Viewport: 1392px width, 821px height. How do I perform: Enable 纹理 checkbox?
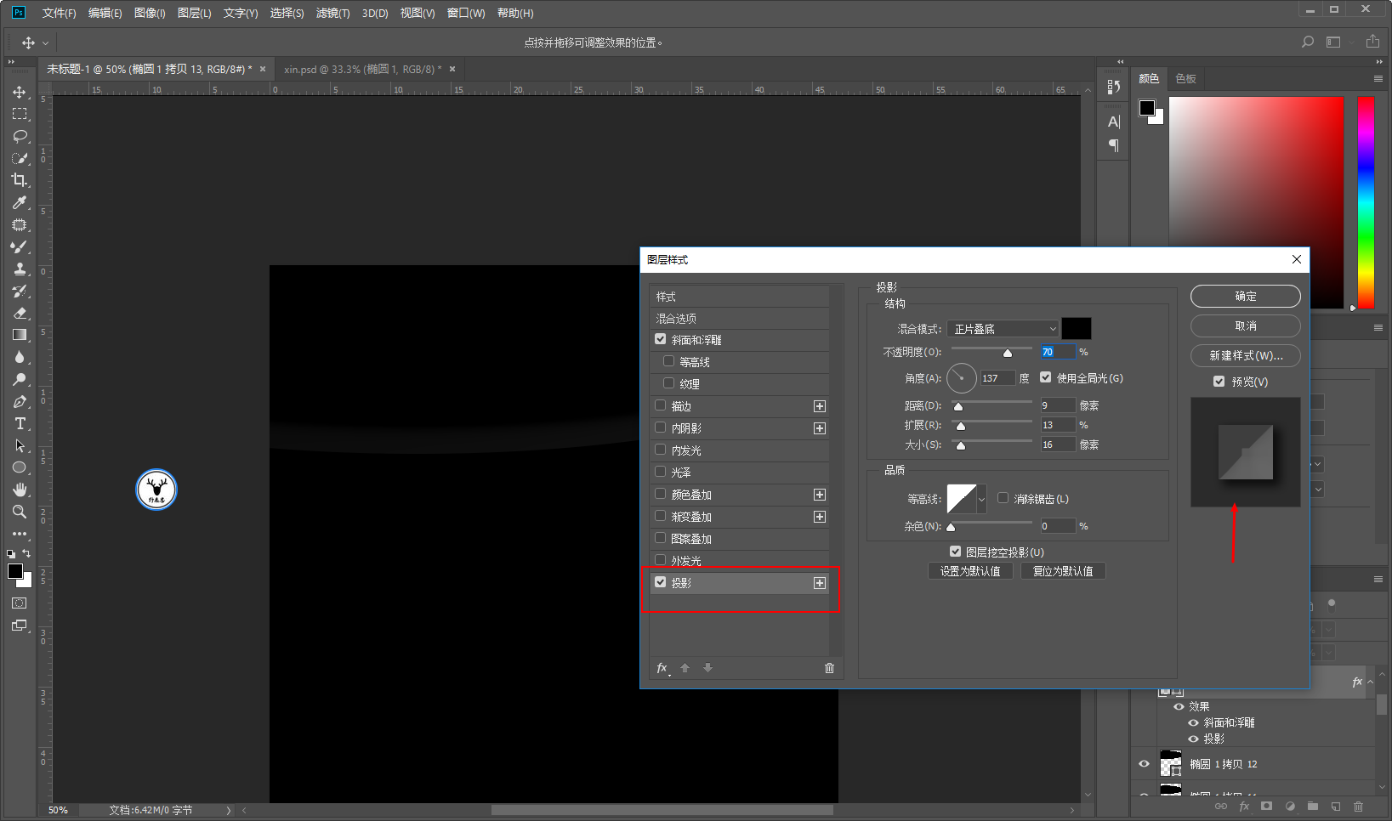pyautogui.click(x=668, y=383)
